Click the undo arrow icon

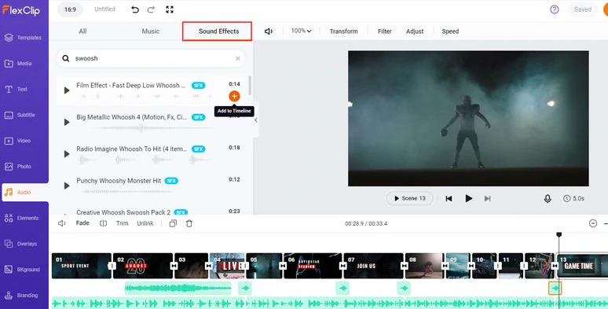(135, 9)
